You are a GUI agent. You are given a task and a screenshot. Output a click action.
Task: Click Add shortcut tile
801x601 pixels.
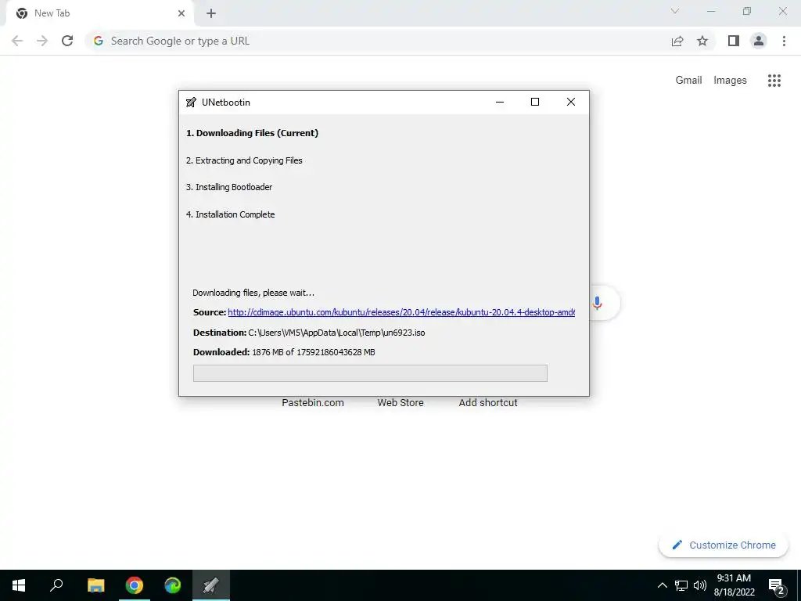(x=488, y=403)
